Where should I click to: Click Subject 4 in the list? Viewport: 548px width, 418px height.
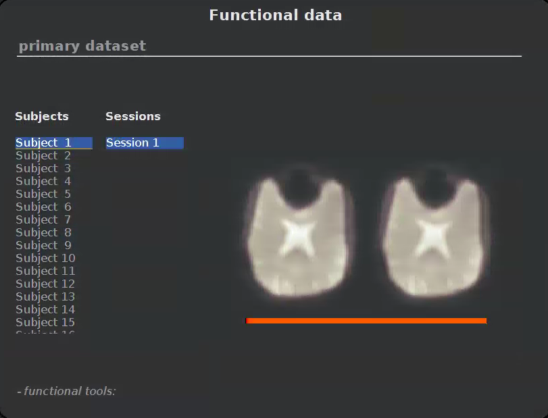44,182
